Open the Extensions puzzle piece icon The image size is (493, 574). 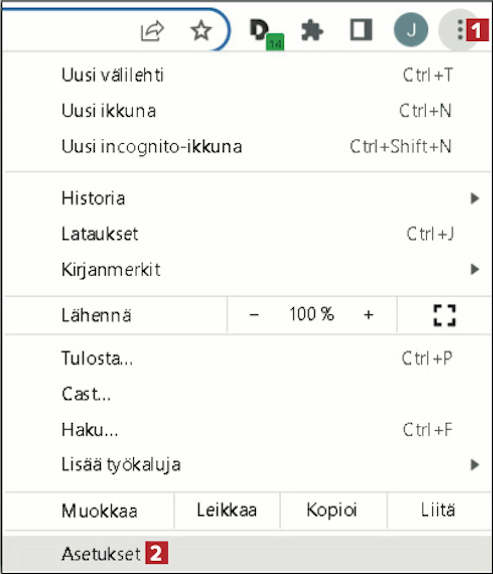(312, 30)
